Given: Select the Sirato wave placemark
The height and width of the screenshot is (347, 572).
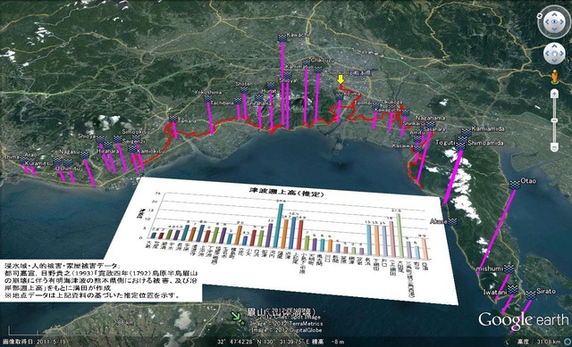Looking at the screenshot, I should coord(531,294).
